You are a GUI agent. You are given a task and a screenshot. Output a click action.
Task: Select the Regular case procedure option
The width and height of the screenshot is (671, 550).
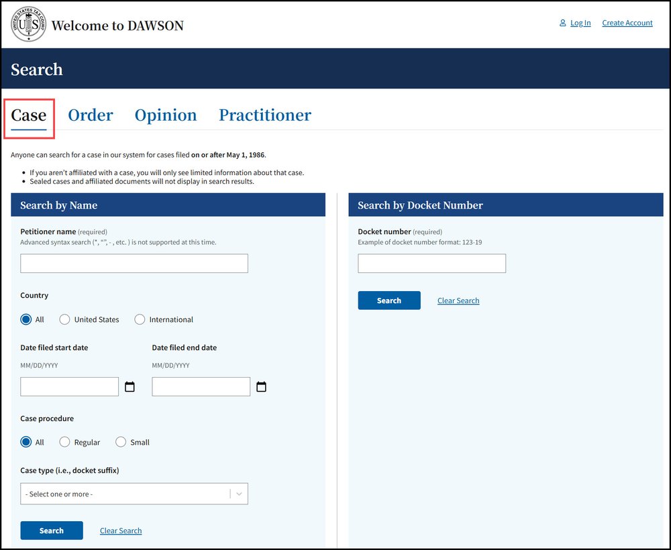point(64,442)
